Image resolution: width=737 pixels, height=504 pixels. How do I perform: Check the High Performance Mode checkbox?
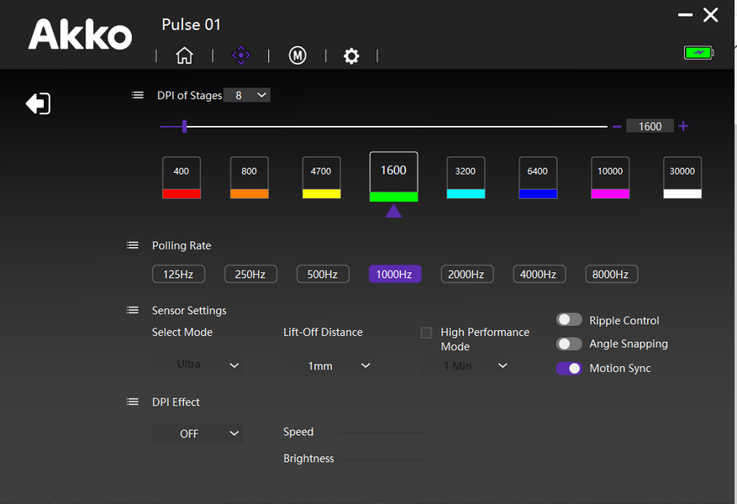tap(426, 333)
